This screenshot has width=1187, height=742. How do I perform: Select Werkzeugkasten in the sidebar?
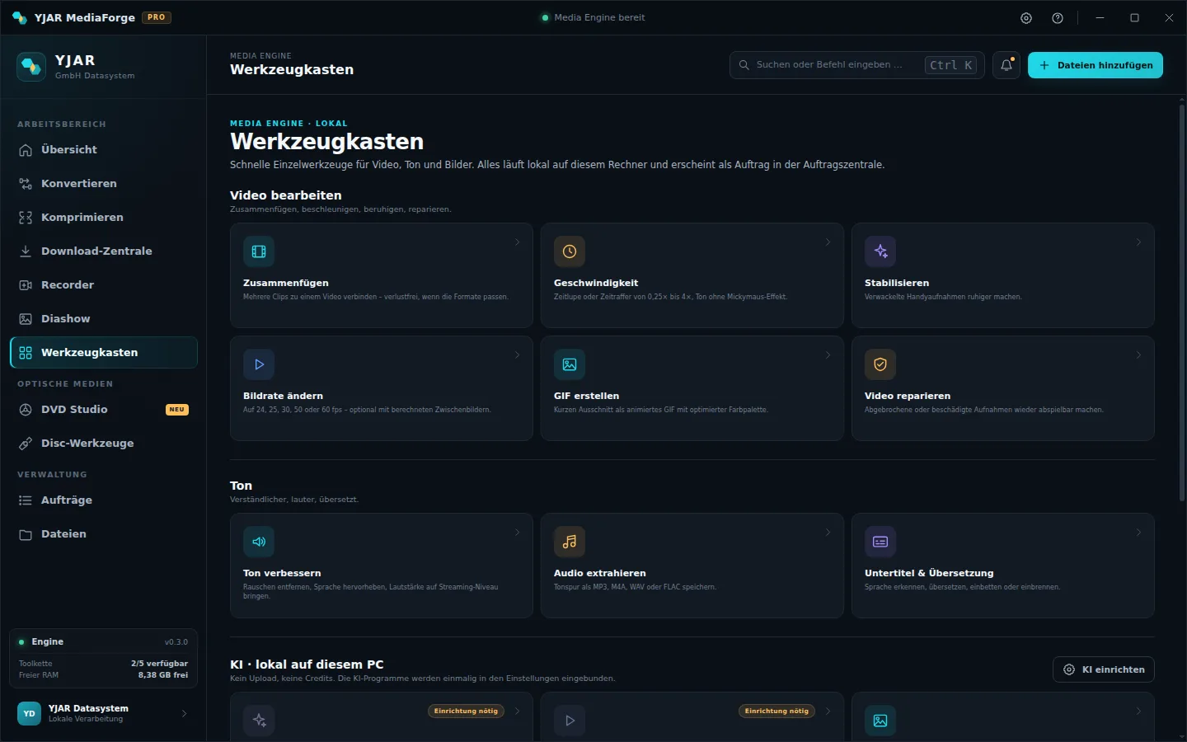103,353
